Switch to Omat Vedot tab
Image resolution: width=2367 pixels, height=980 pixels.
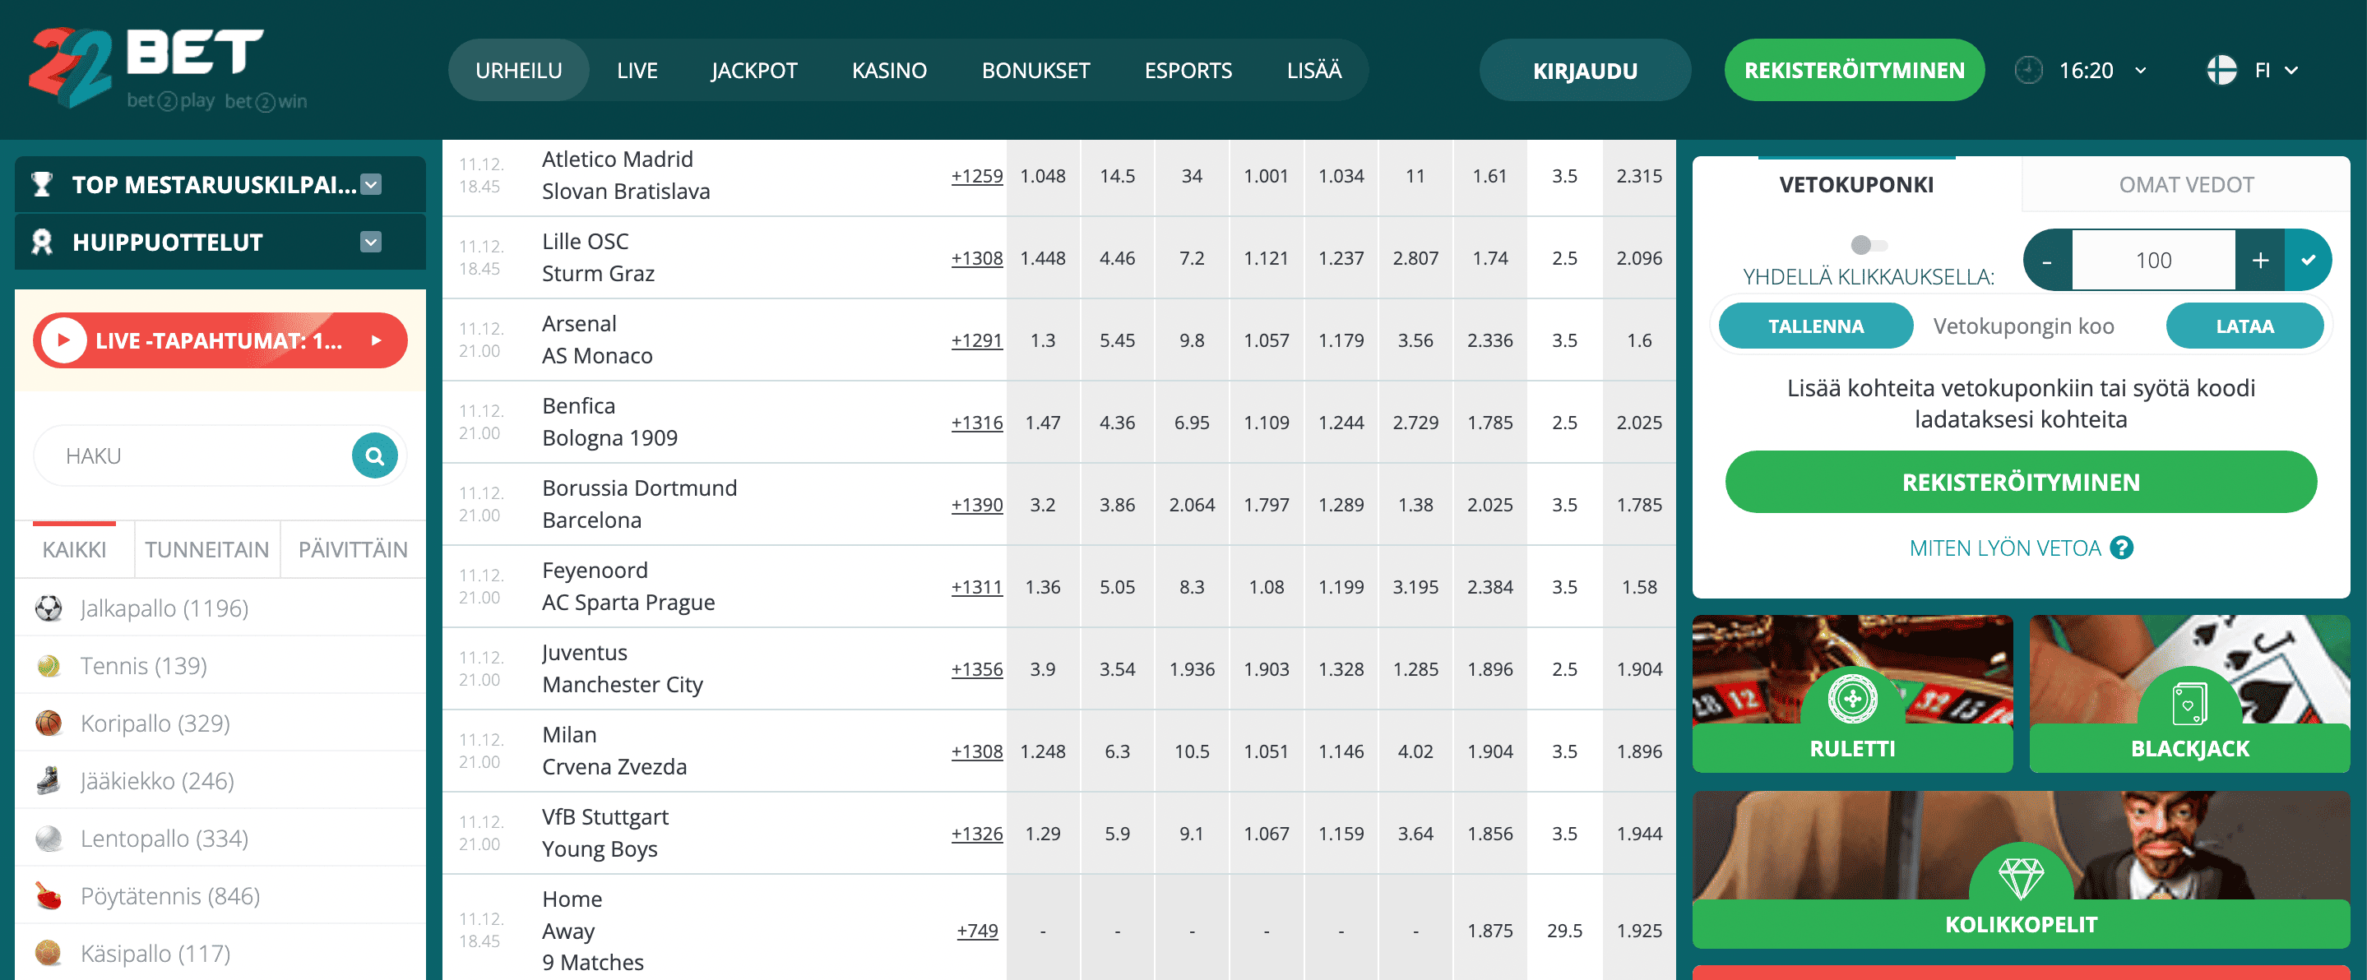click(x=2185, y=185)
